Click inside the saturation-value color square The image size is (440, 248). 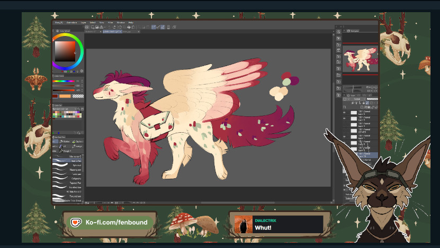65,51
